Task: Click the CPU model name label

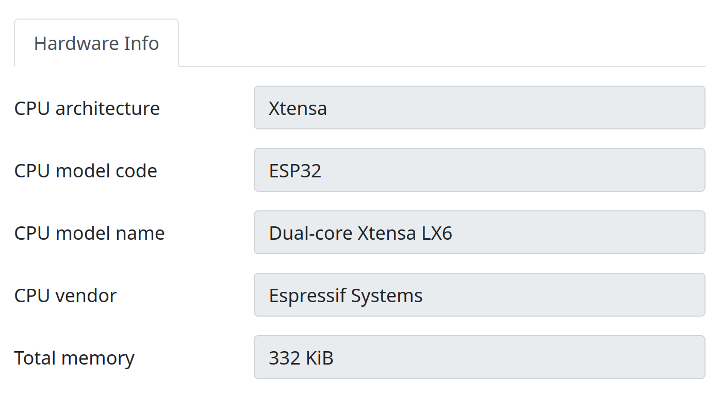Action: click(x=89, y=233)
